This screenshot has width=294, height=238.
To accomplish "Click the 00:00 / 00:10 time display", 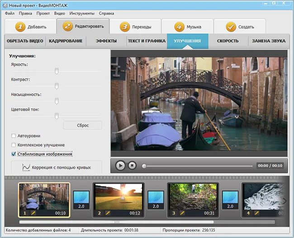I will point(270,166).
